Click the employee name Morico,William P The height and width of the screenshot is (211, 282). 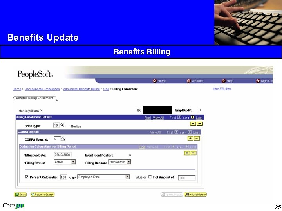pyautogui.click(x=30, y=111)
